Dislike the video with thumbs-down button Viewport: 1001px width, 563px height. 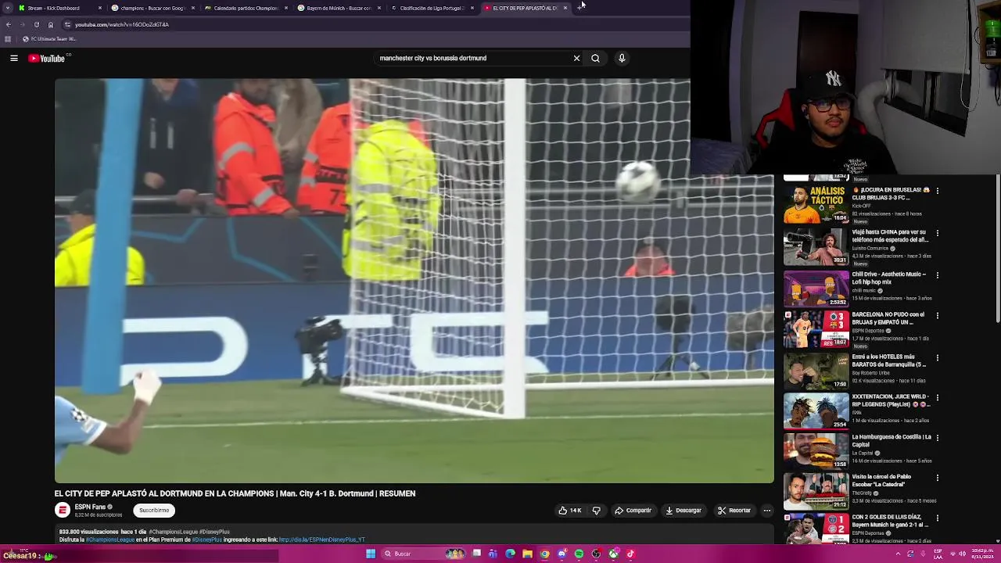coord(596,511)
